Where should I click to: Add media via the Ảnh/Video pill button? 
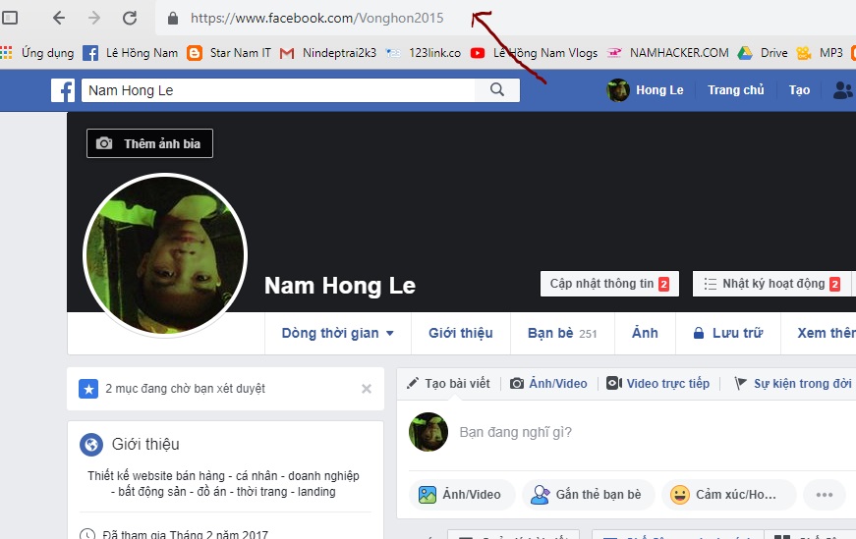pos(462,495)
